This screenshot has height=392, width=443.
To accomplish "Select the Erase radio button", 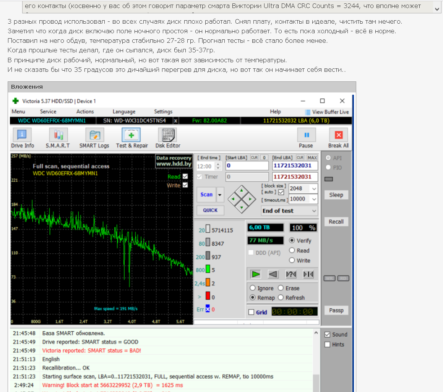I will tap(281, 288).
